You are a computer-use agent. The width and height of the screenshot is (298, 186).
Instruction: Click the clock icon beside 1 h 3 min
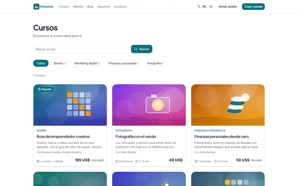coord(215,161)
